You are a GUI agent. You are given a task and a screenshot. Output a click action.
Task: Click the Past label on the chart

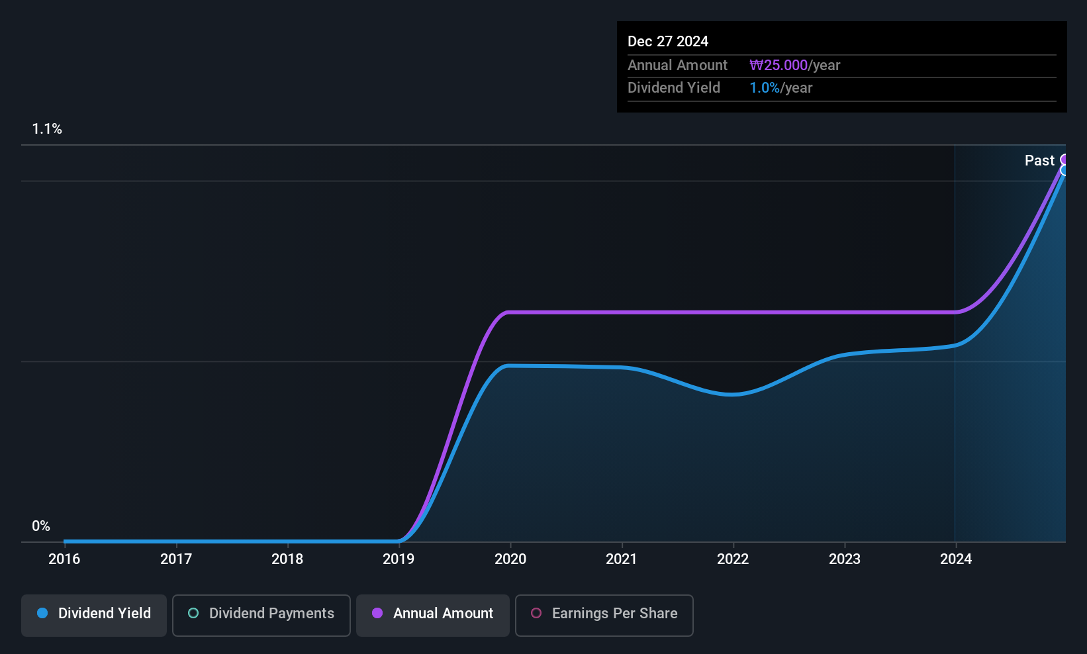coord(1039,161)
